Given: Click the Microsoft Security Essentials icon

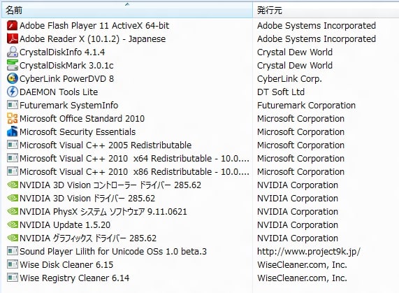Looking at the screenshot, I should click(x=12, y=131).
